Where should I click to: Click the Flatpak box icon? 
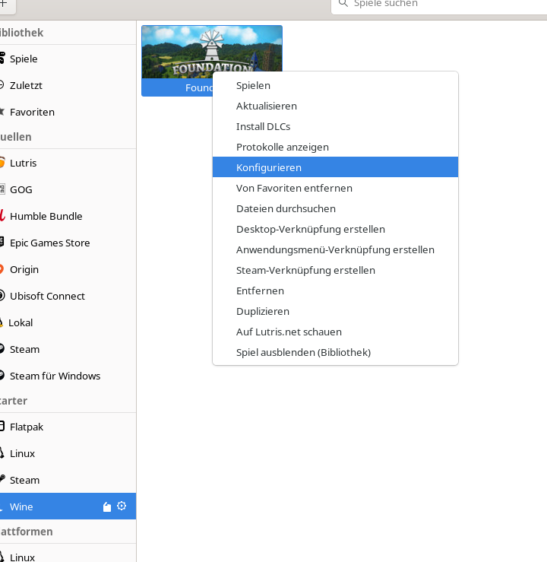[2, 426]
